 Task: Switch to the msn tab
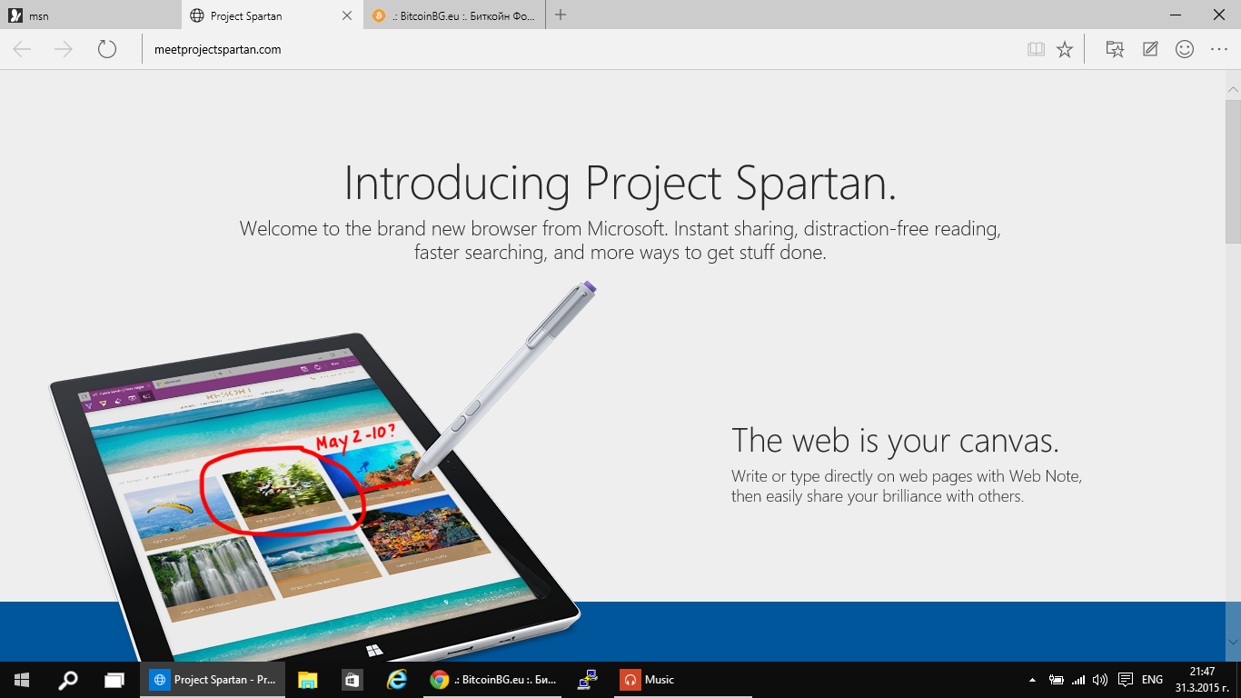pyautogui.click(x=91, y=15)
